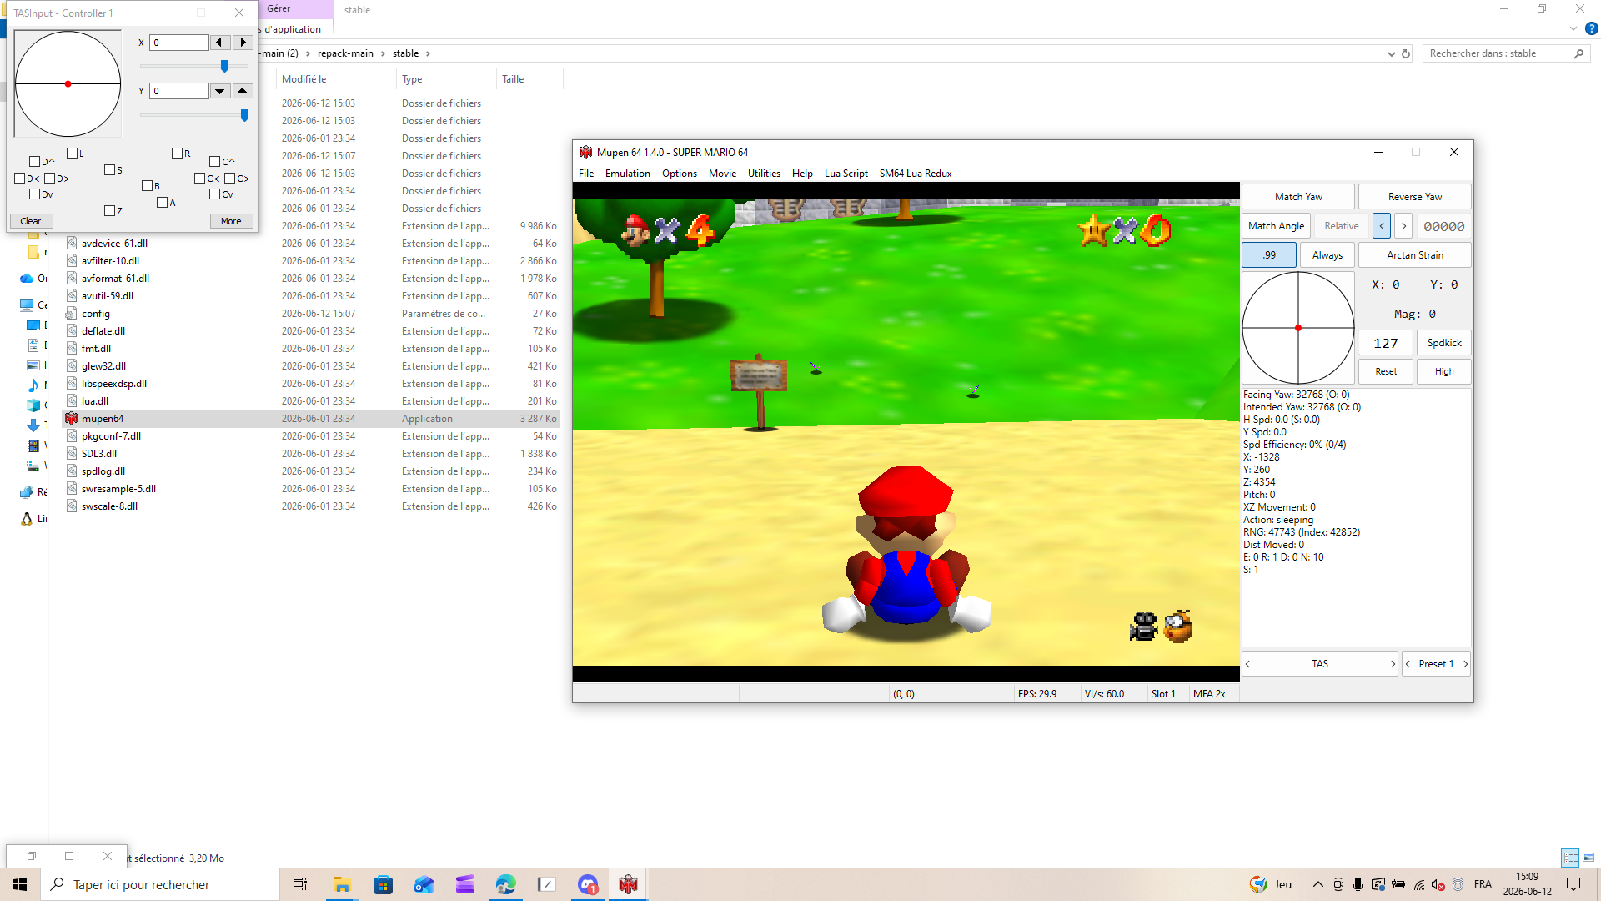Click the microphone tray icon

1358,884
